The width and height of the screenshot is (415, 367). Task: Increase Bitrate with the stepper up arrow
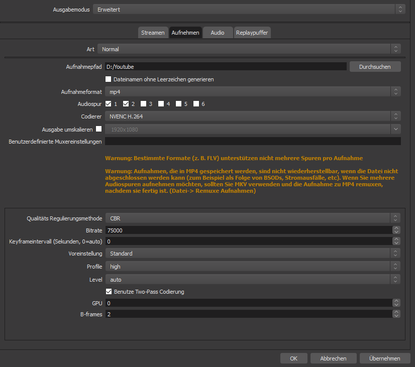coord(396,228)
